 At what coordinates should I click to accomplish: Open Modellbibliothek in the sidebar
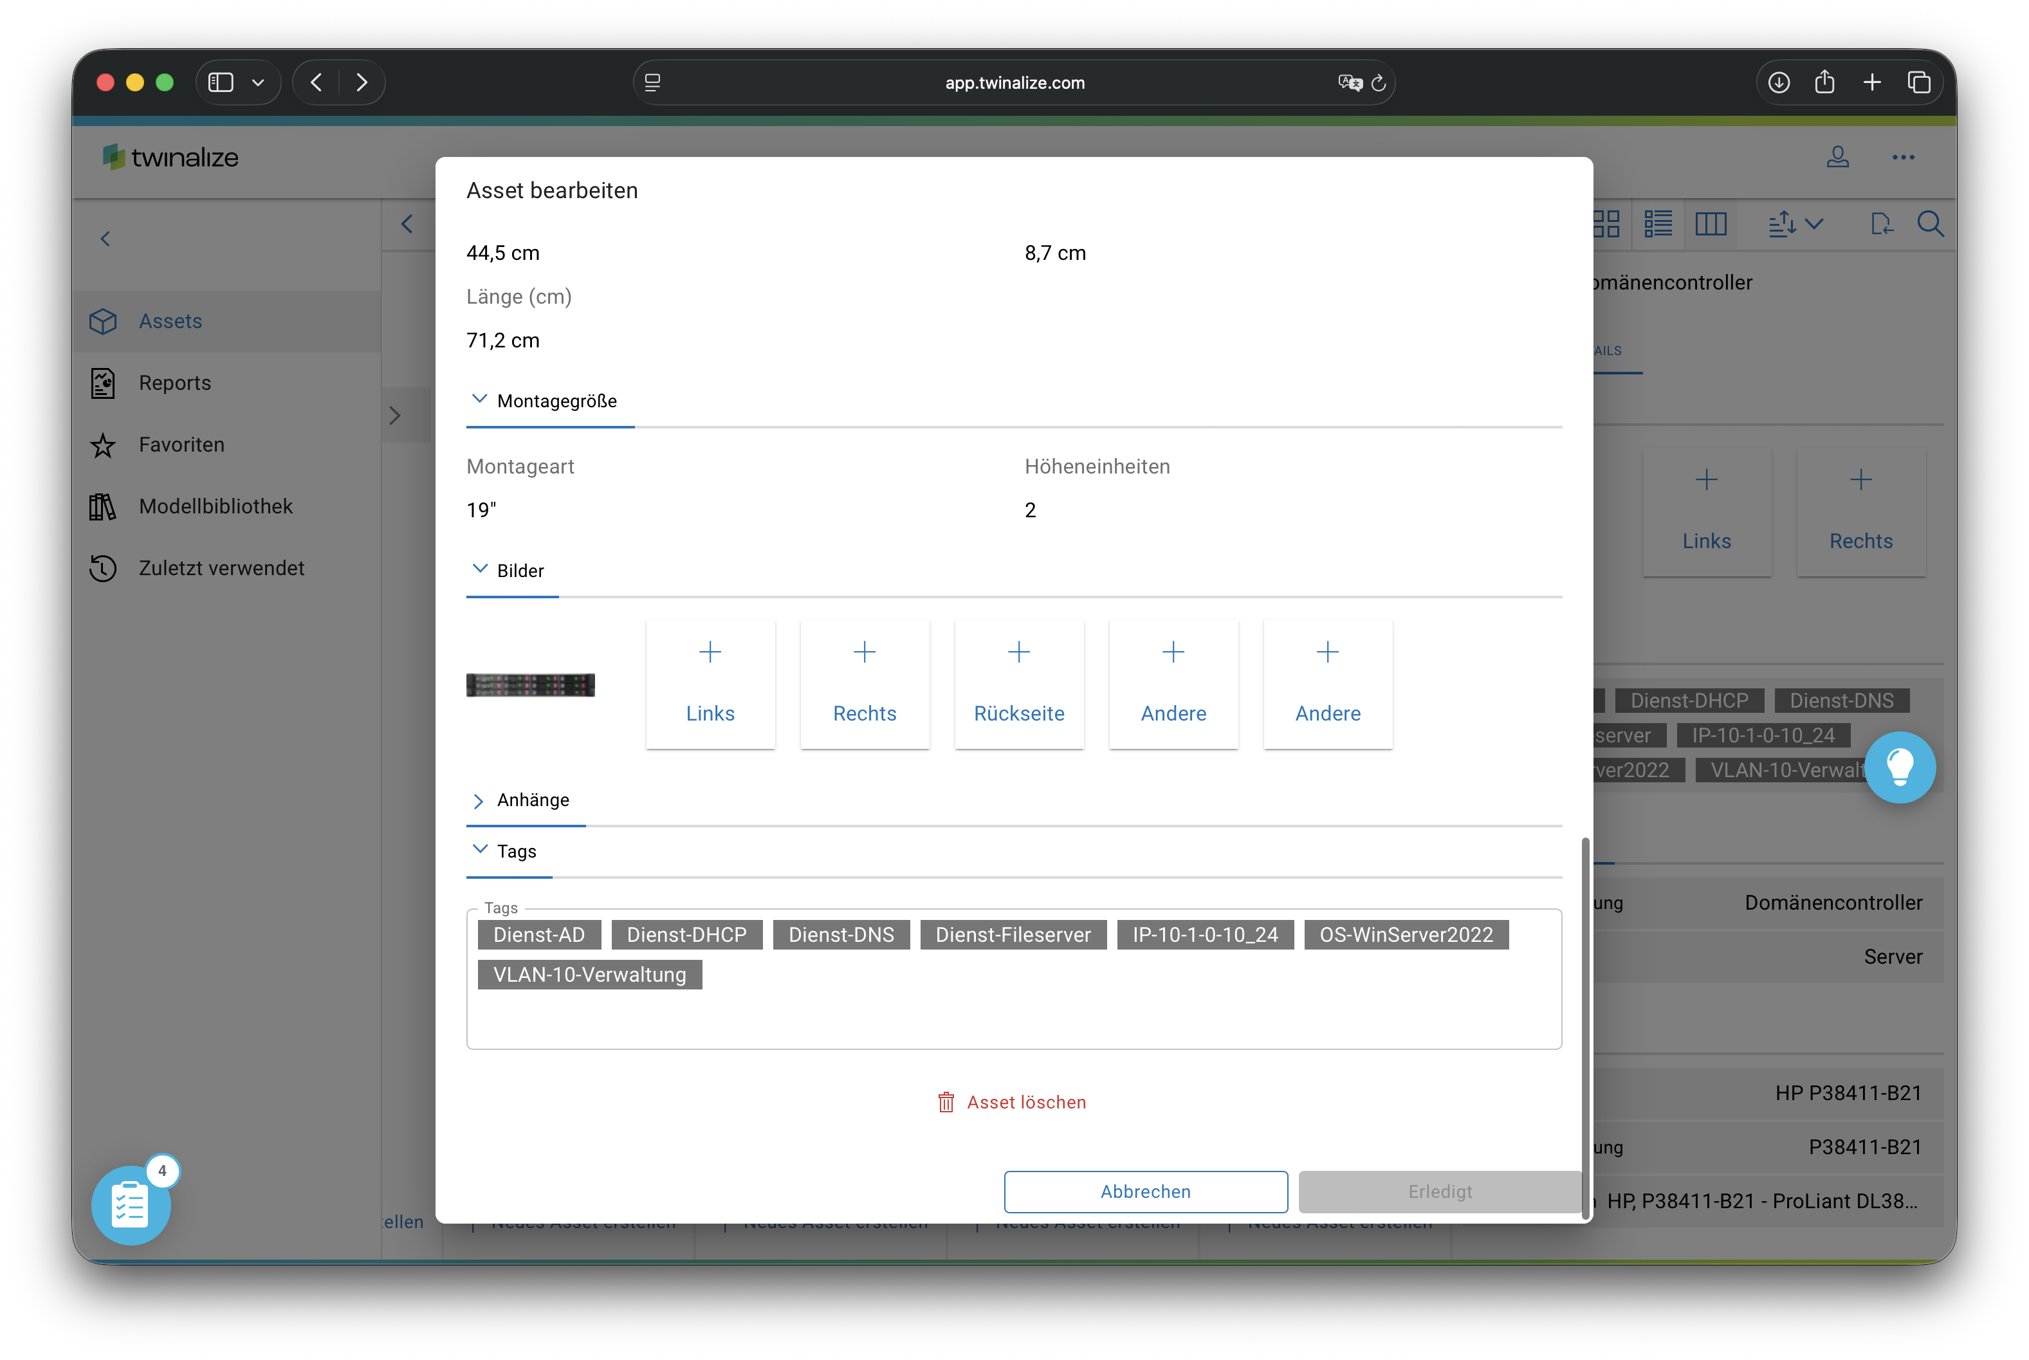(x=215, y=506)
